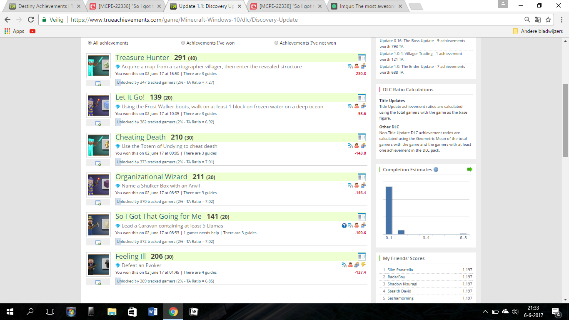Image resolution: width=569 pixels, height=320 pixels.
Task: Reload the page
Action: click(31, 20)
